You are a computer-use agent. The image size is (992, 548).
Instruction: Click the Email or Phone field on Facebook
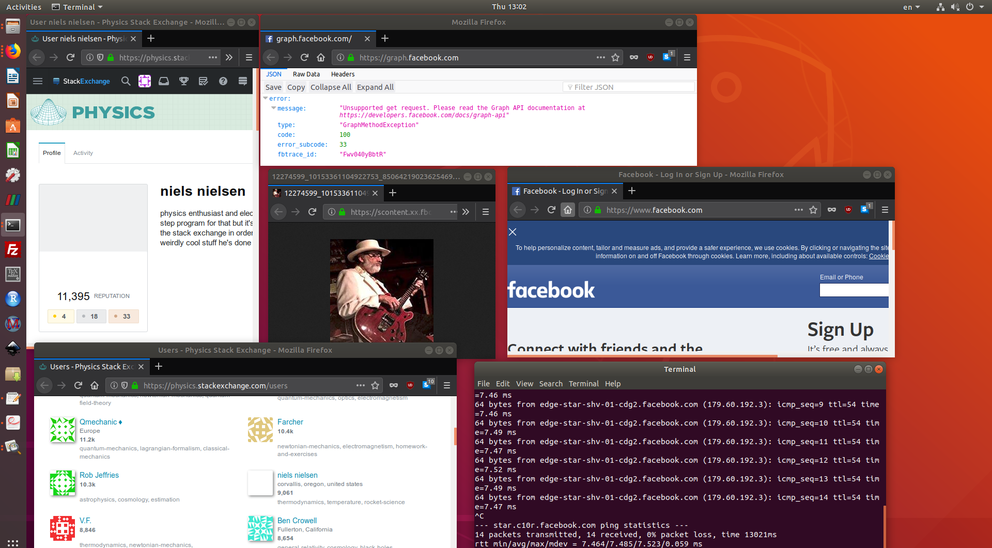coord(854,290)
